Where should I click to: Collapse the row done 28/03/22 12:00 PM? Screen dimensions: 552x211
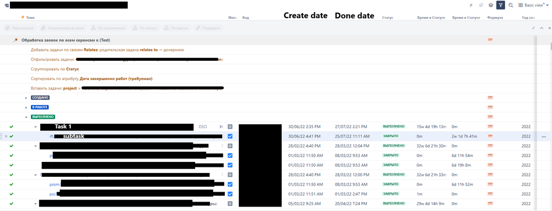[35, 175]
